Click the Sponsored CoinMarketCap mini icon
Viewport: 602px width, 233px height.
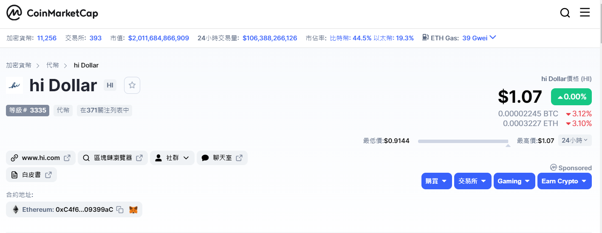553,168
